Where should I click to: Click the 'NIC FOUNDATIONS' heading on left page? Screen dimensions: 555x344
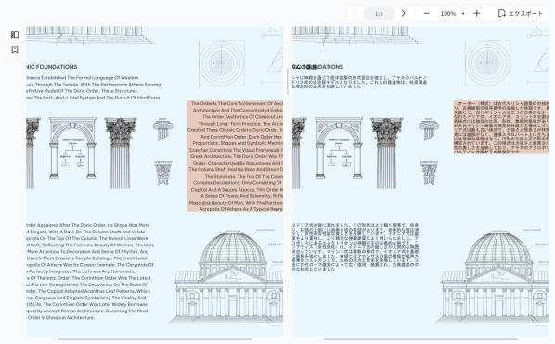click(x=52, y=67)
